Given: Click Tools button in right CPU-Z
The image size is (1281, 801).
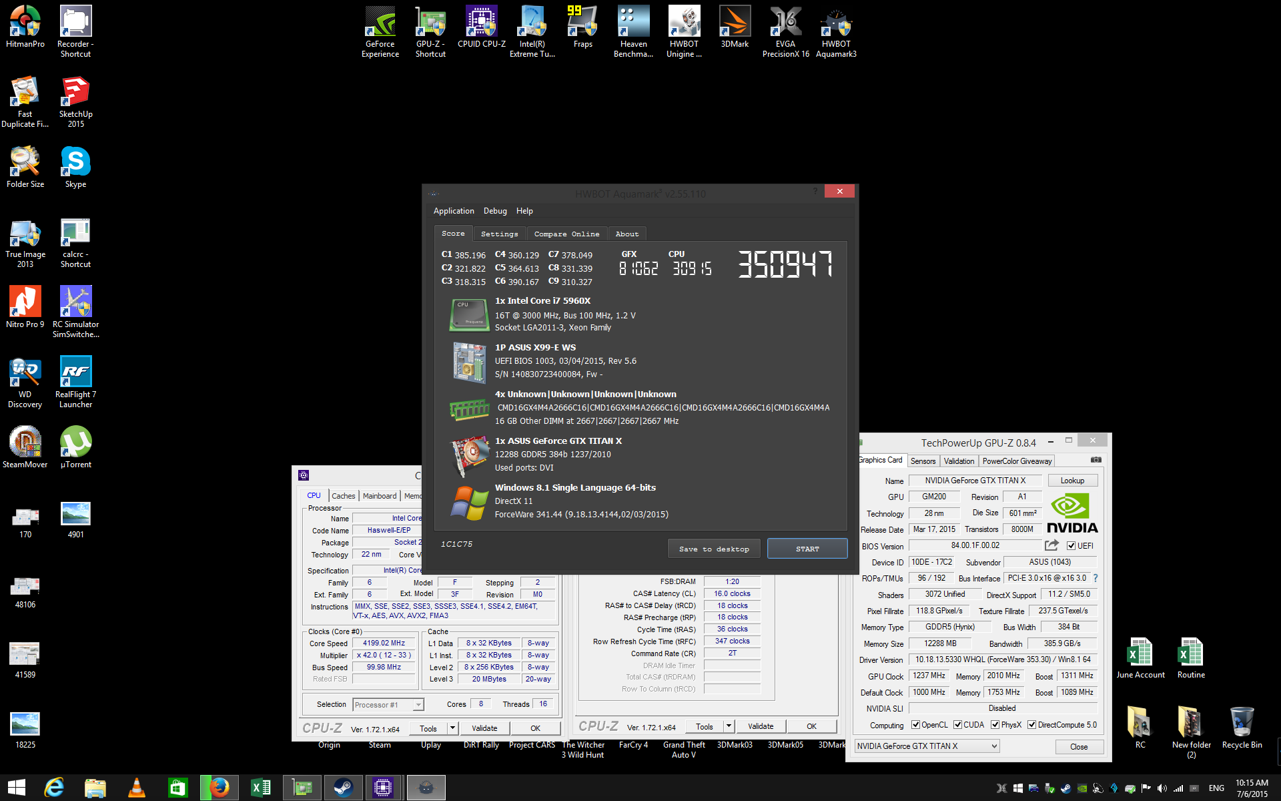Looking at the screenshot, I should pos(705,726).
